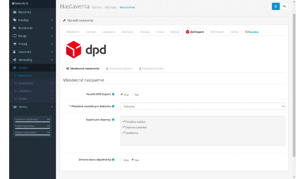This screenshot has height=179, width=305.
Task: Select Nie for Povoliť DPD Export
Action: coord(133,94)
